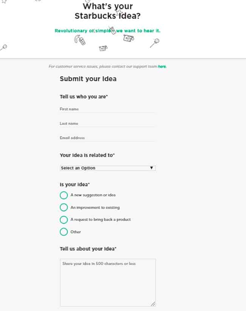The image size is (246, 311).
Task: Click the camera doodle right of subtitle
Action: [129, 38]
